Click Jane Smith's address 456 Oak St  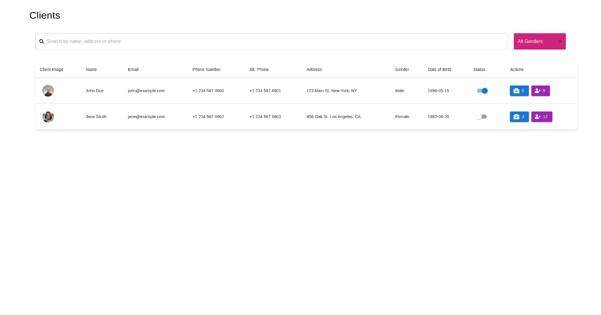coord(333,116)
